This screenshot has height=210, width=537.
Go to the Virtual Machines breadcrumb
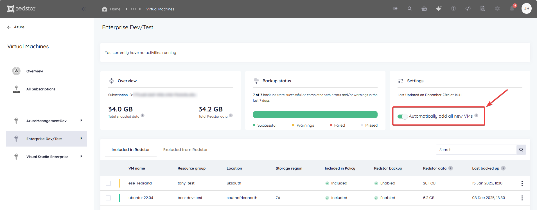[160, 9]
